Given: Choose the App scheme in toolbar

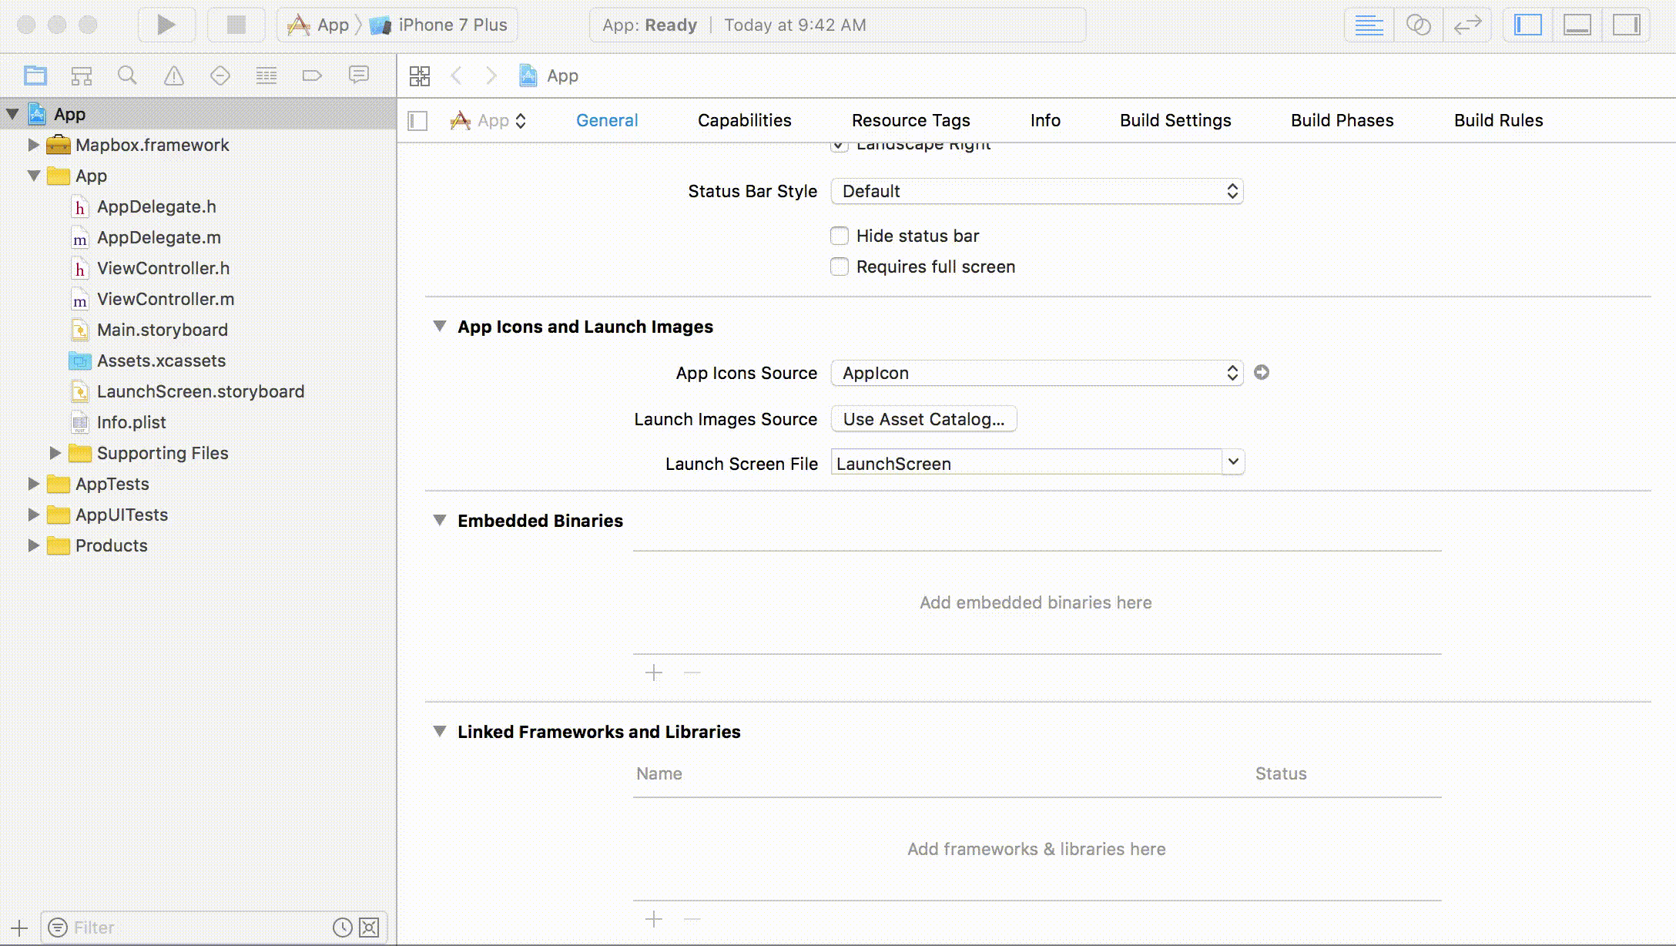Looking at the screenshot, I should coord(318,25).
